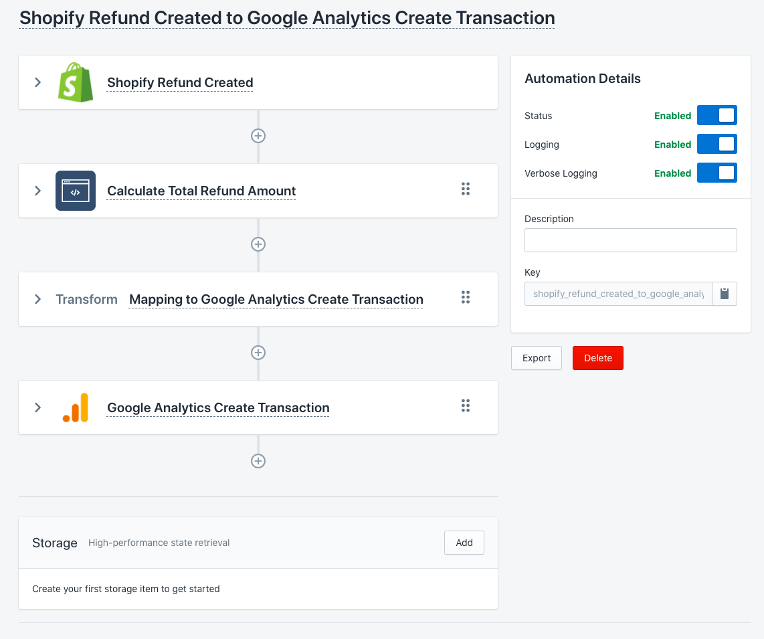Click the code script step icon
The height and width of the screenshot is (639, 764).
click(76, 191)
